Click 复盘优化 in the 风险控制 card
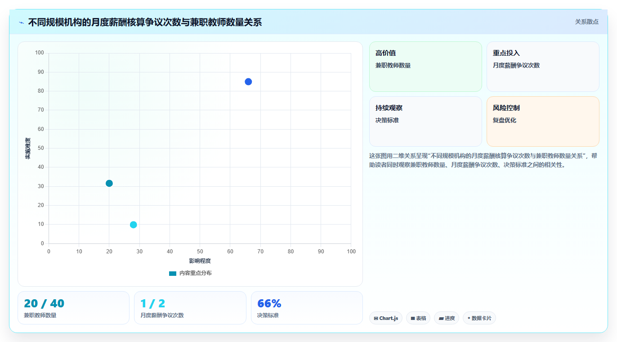This screenshot has width=617, height=342. [505, 120]
